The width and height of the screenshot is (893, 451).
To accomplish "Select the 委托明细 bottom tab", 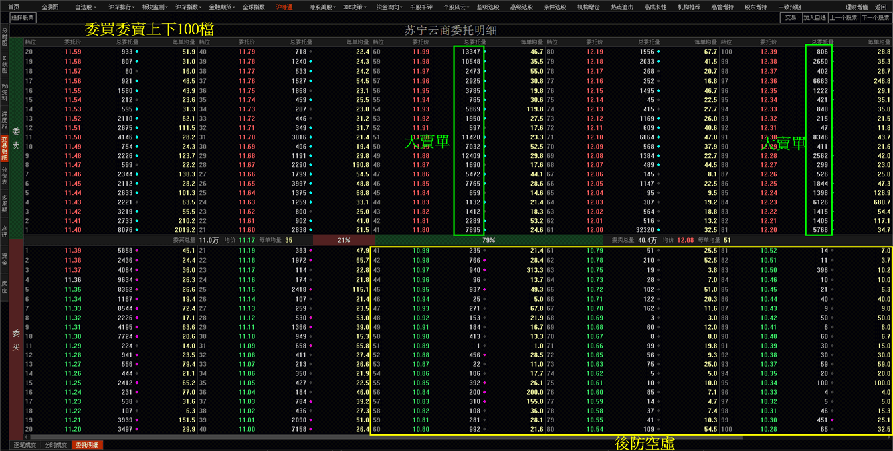I will 87,445.
